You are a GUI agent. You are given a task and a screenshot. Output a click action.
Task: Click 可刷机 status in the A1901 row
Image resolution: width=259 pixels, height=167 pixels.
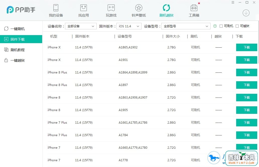(196, 60)
